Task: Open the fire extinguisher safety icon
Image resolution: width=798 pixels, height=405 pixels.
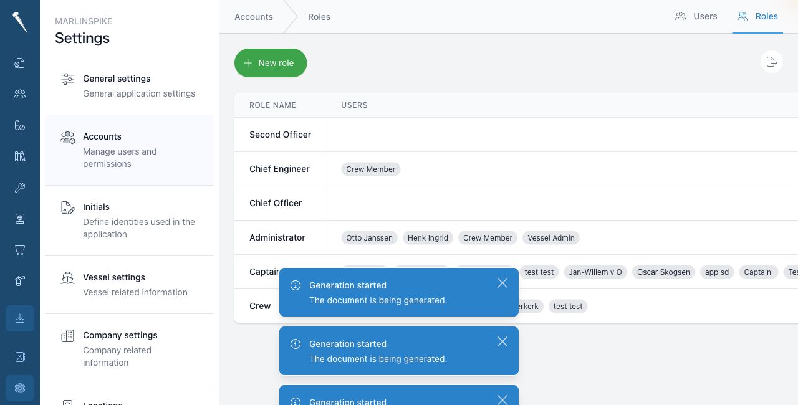Action: pyautogui.click(x=20, y=281)
